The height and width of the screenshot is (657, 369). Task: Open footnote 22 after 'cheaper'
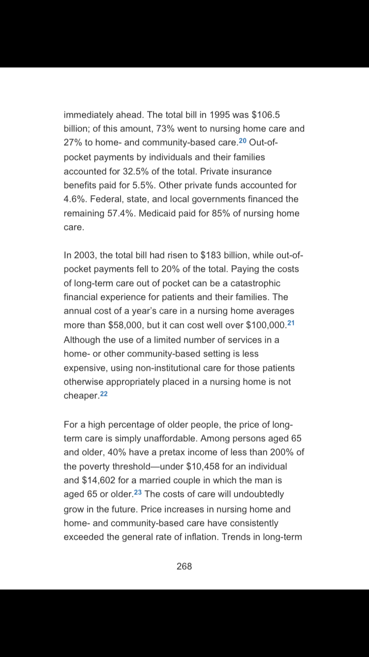pos(103,394)
